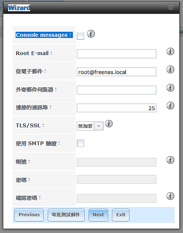Viewport: 183px width, 233px height.
Task: Show info icon beside 確認密碼 field
Action: [x=170, y=196]
